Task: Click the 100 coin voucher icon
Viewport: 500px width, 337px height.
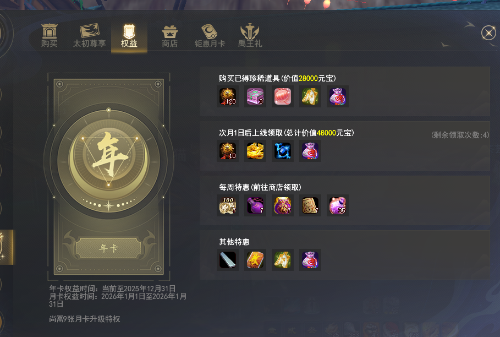Action: (x=228, y=205)
